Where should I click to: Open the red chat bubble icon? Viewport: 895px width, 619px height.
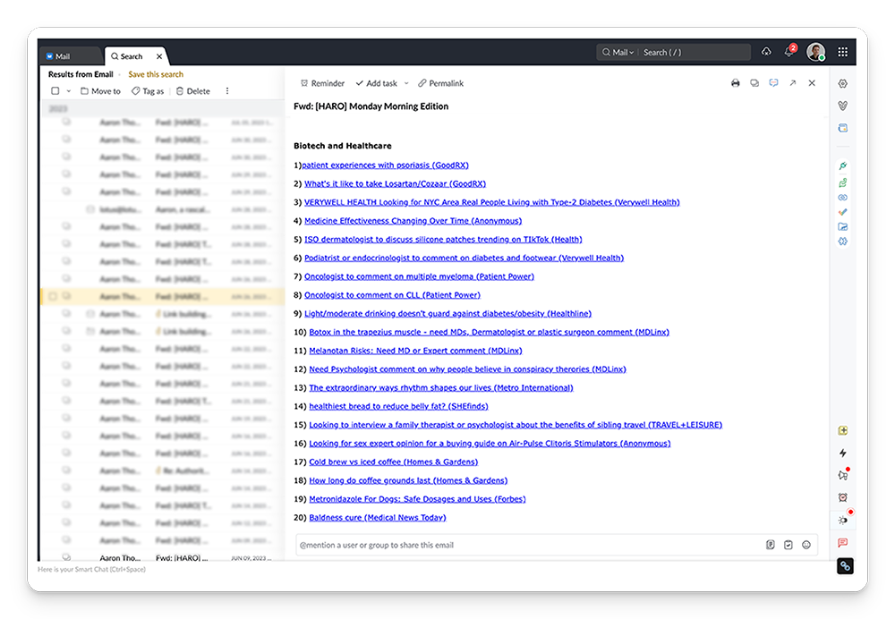[842, 543]
